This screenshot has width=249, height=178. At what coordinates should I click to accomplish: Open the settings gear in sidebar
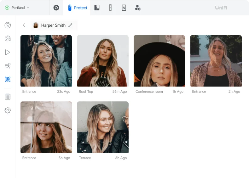point(8,110)
